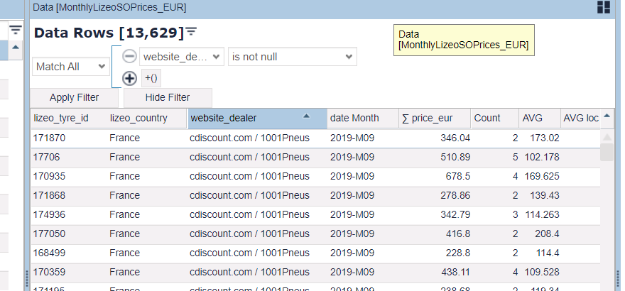Image resolution: width=625 pixels, height=291 pixels.
Task: Open the Match All dropdown
Action: click(70, 66)
